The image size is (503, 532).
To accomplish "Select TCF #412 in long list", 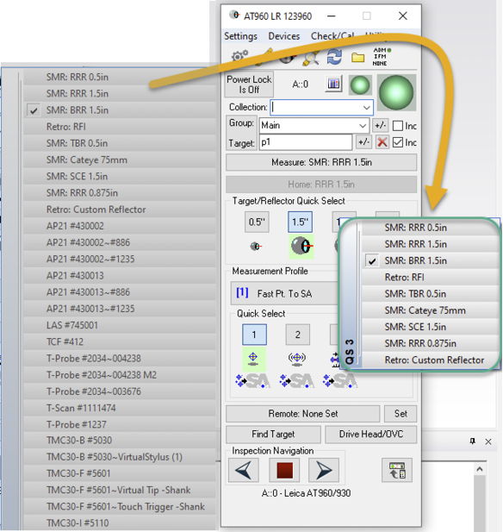I will coord(120,341).
